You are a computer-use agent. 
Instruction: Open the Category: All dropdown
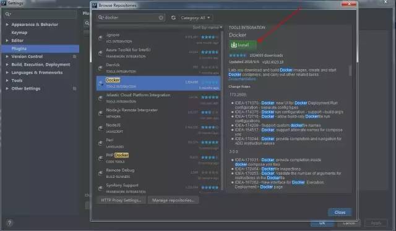pyautogui.click(x=196, y=18)
